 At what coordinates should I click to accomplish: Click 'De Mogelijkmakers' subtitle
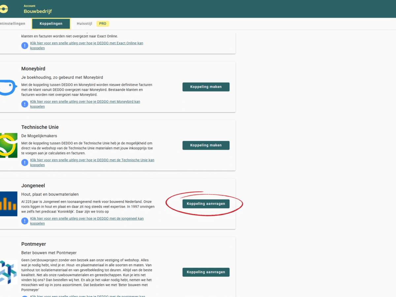[x=39, y=136]
